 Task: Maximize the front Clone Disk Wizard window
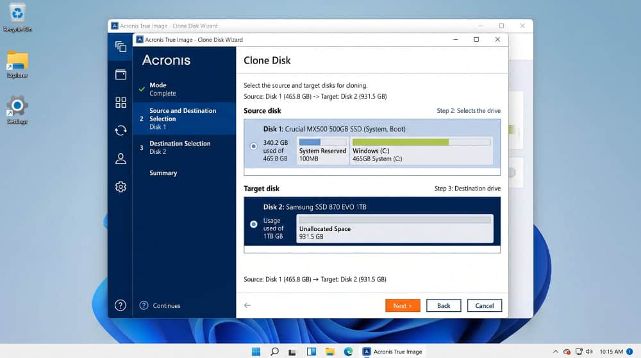coord(476,39)
